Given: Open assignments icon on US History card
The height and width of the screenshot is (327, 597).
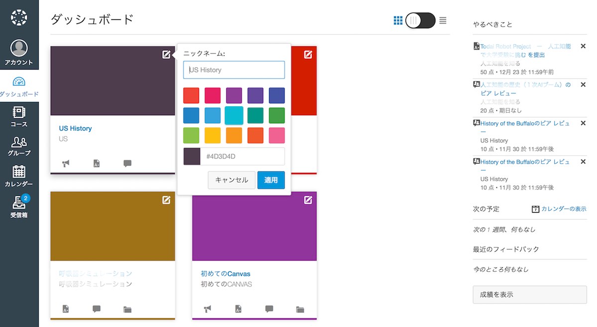Looking at the screenshot, I should point(97,163).
